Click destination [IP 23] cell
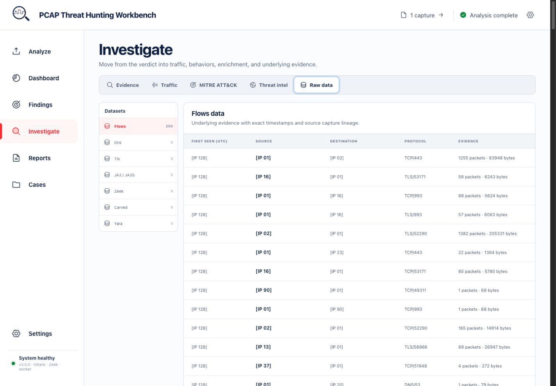Viewport: 556px width, 386px height. pos(337,252)
